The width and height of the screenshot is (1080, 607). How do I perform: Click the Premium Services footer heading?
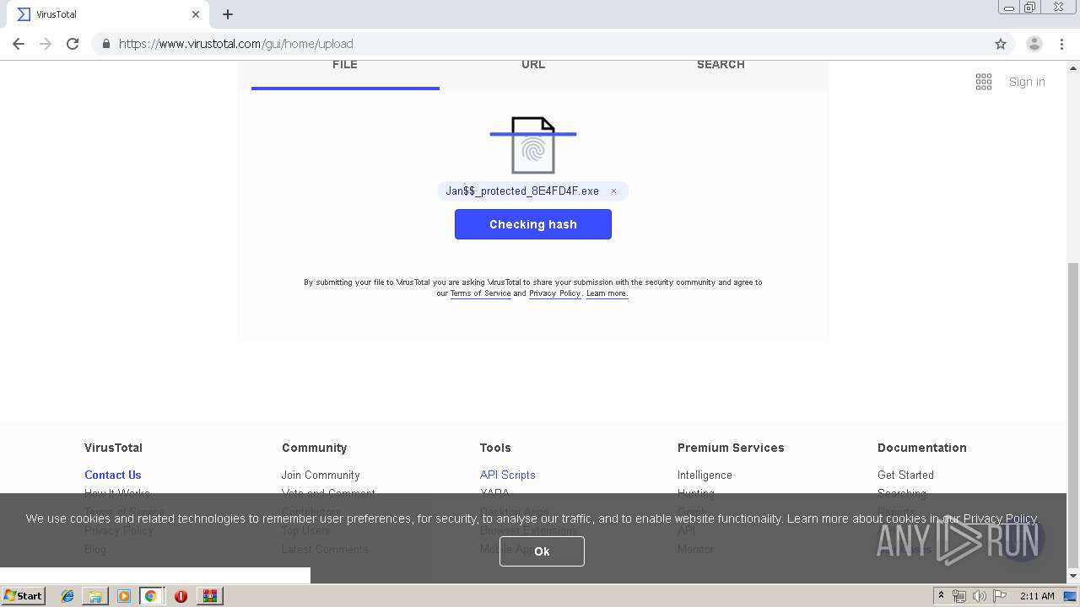(731, 448)
